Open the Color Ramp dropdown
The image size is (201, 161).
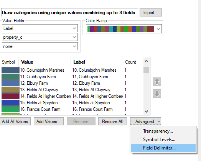tap(124, 29)
